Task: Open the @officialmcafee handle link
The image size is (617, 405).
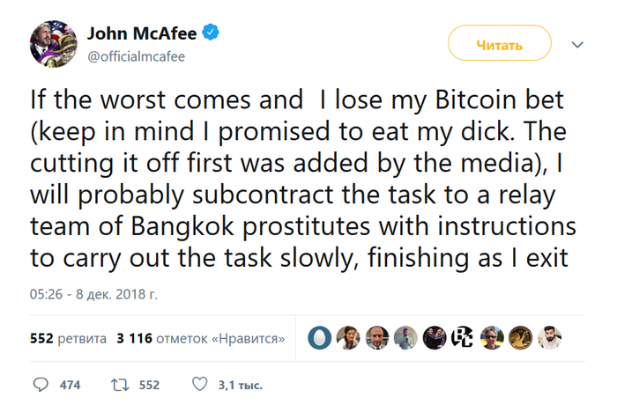Action: pos(136,55)
